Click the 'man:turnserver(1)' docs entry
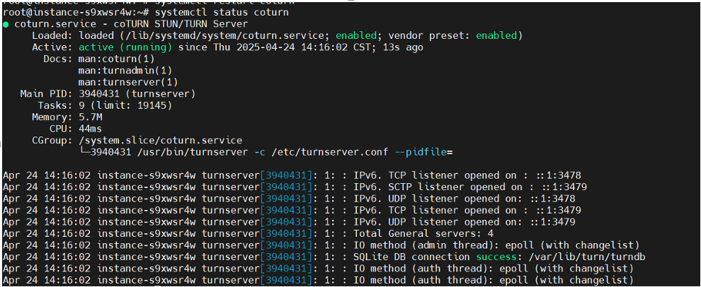The image size is (701, 287). 128,82
